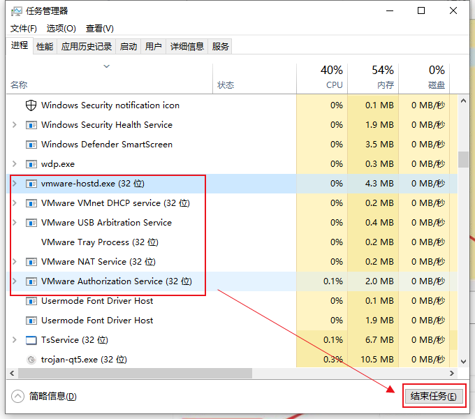This screenshot has height=419, width=475.
Task: Minimize the Task Manager window
Action: 390,11
